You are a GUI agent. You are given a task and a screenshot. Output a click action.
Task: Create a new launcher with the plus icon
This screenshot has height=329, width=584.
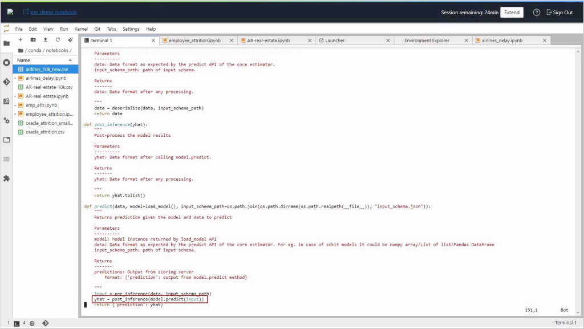[20, 40]
